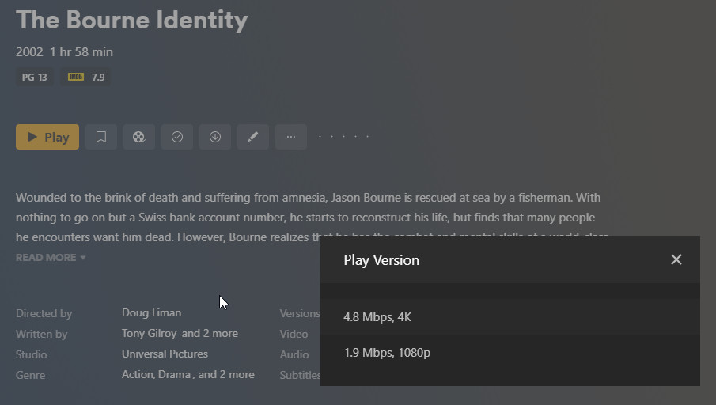This screenshot has width=716, height=405.
Task: Show the 2 more writers
Action: [210, 333]
